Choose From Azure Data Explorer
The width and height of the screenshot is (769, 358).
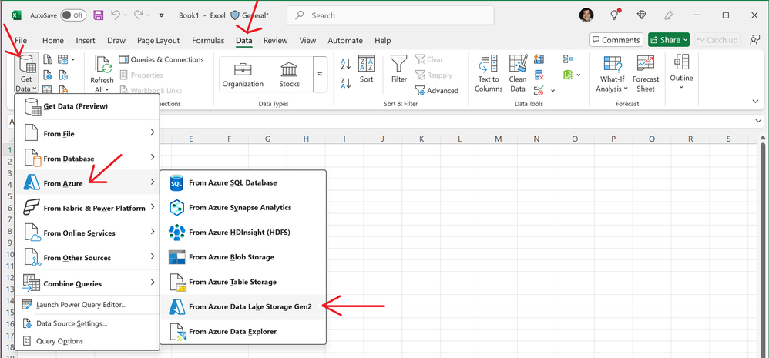coord(243,332)
